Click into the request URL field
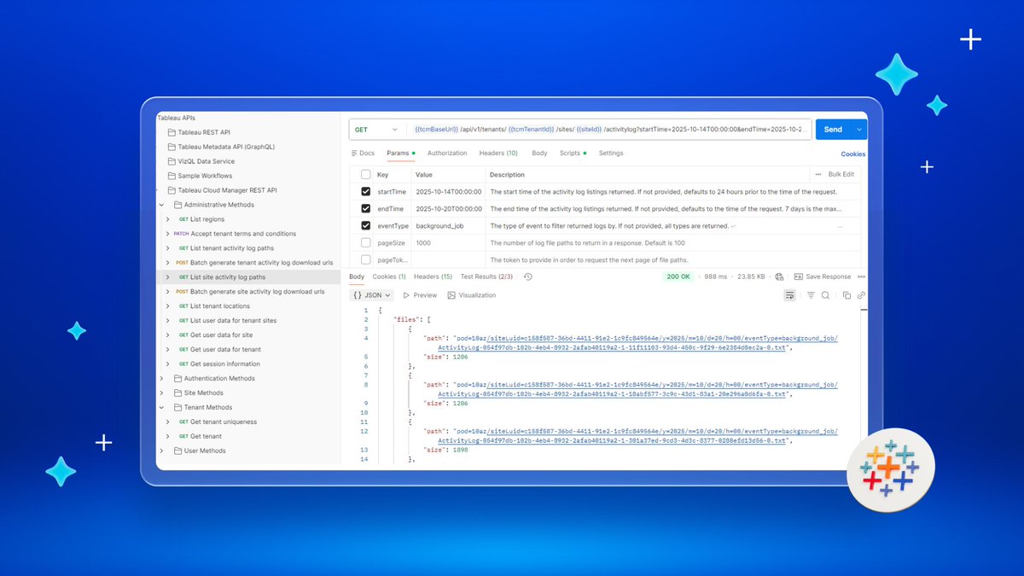The width and height of the screenshot is (1024, 576). click(x=609, y=130)
